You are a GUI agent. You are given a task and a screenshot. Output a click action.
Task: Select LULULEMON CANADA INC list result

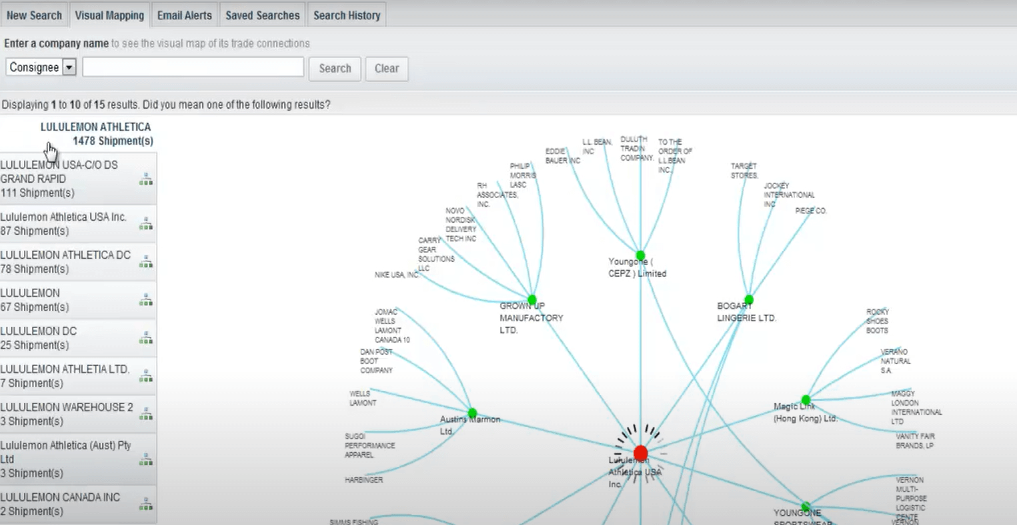point(78,504)
